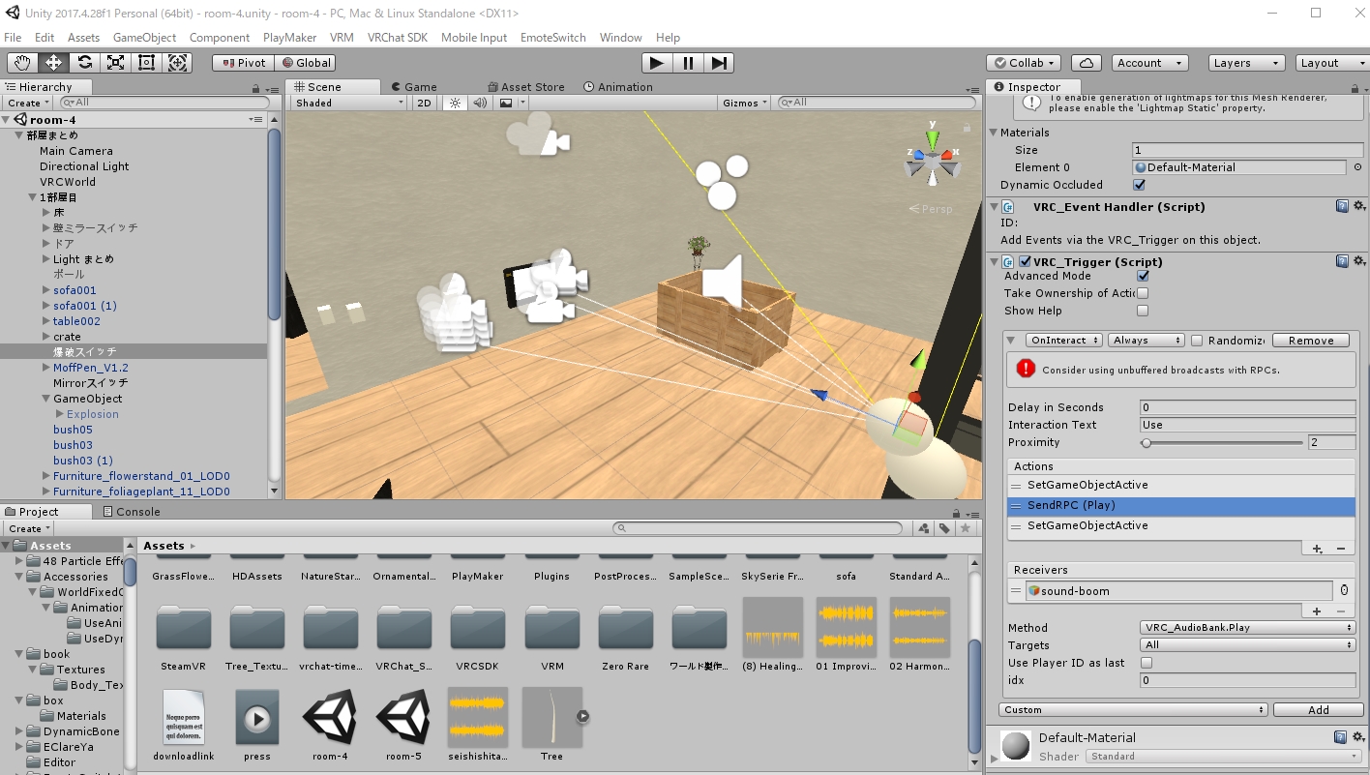The image size is (1370, 775).
Task: Open the Custom trigger type dropdown
Action: (1133, 710)
